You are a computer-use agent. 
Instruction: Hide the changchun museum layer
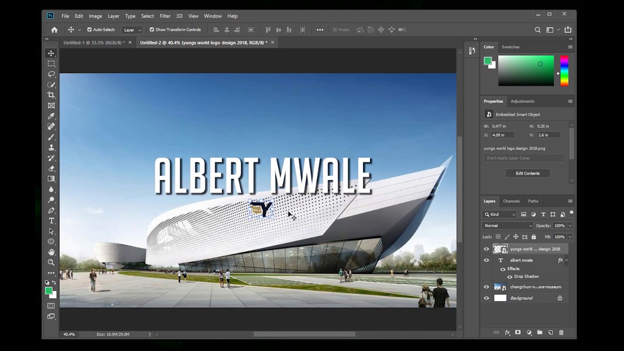[x=486, y=287]
